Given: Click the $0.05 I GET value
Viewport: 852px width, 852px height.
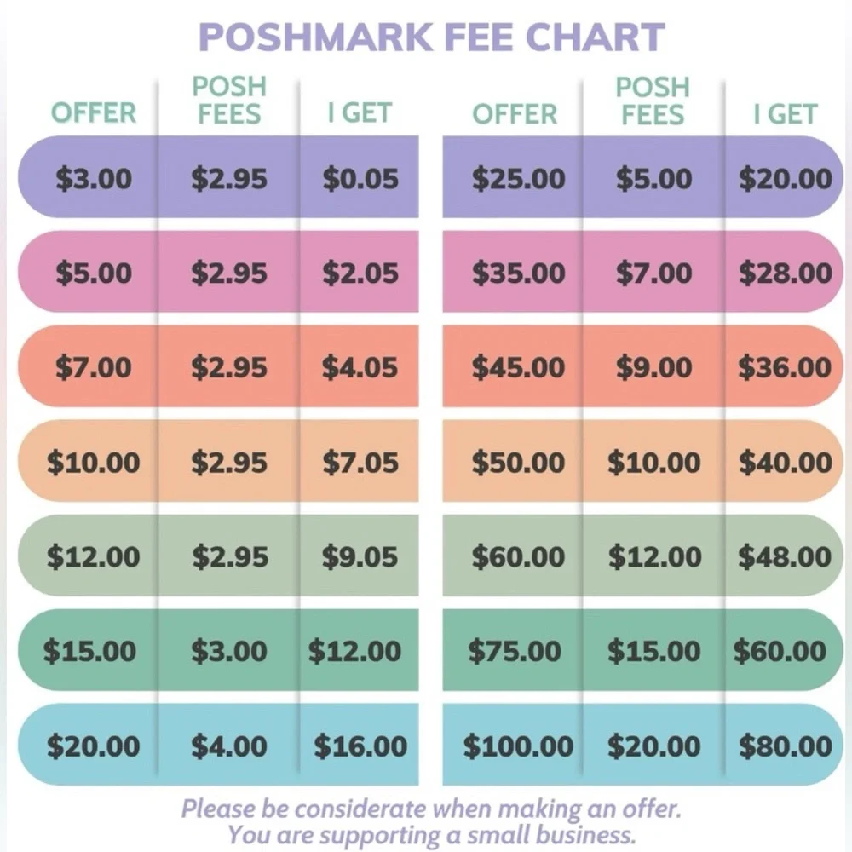Looking at the screenshot, I should pyautogui.click(x=360, y=179).
